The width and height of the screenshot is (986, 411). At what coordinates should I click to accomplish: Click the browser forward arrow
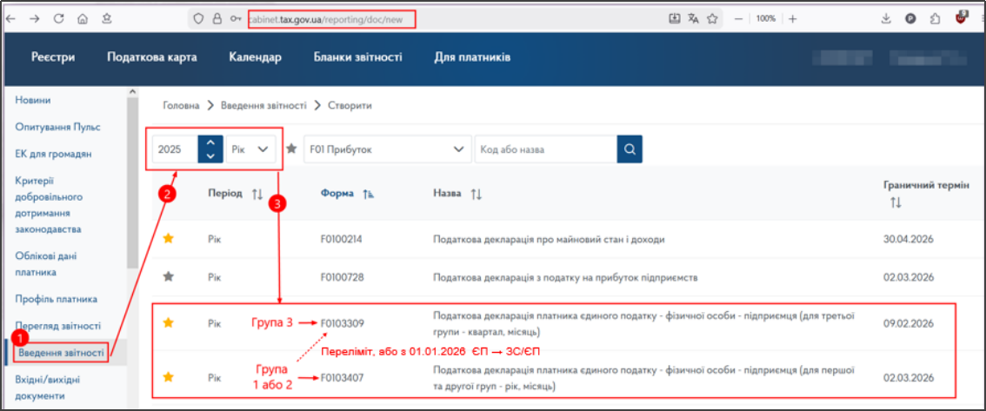(x=35, y=18)
